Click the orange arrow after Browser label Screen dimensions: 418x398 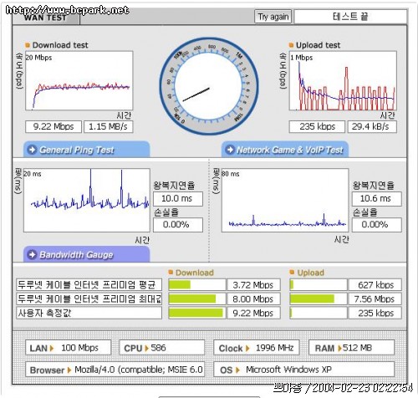tap(69, 370)
